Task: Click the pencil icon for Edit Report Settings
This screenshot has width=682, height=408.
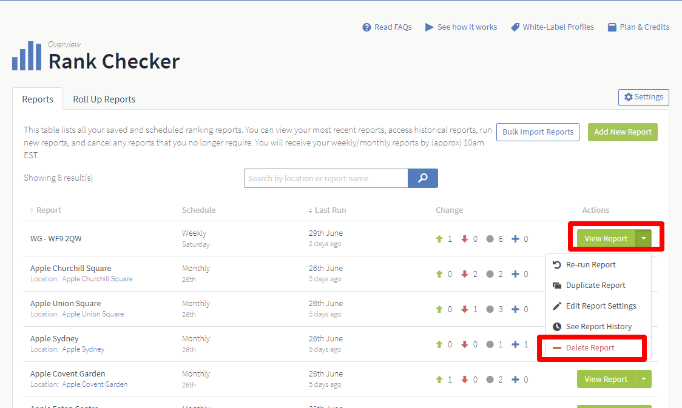Action: pos(557,306)
